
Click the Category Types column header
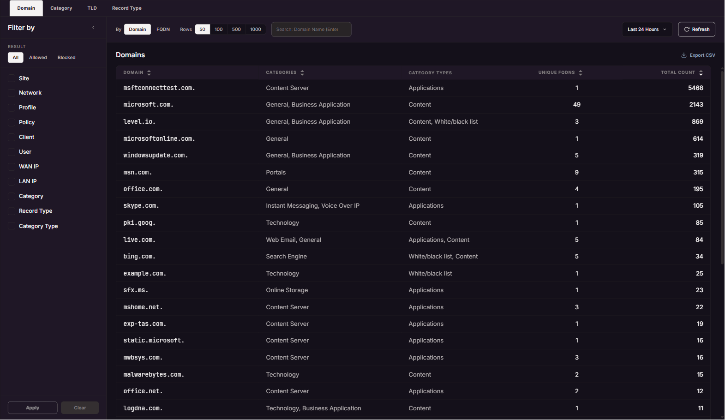click(430, 73)
